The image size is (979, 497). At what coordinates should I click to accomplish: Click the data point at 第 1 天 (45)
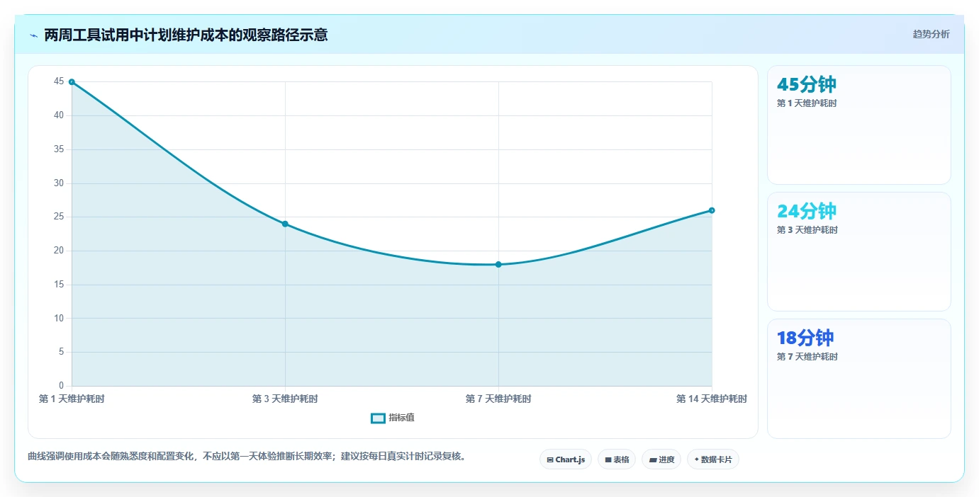pos(72,82)
